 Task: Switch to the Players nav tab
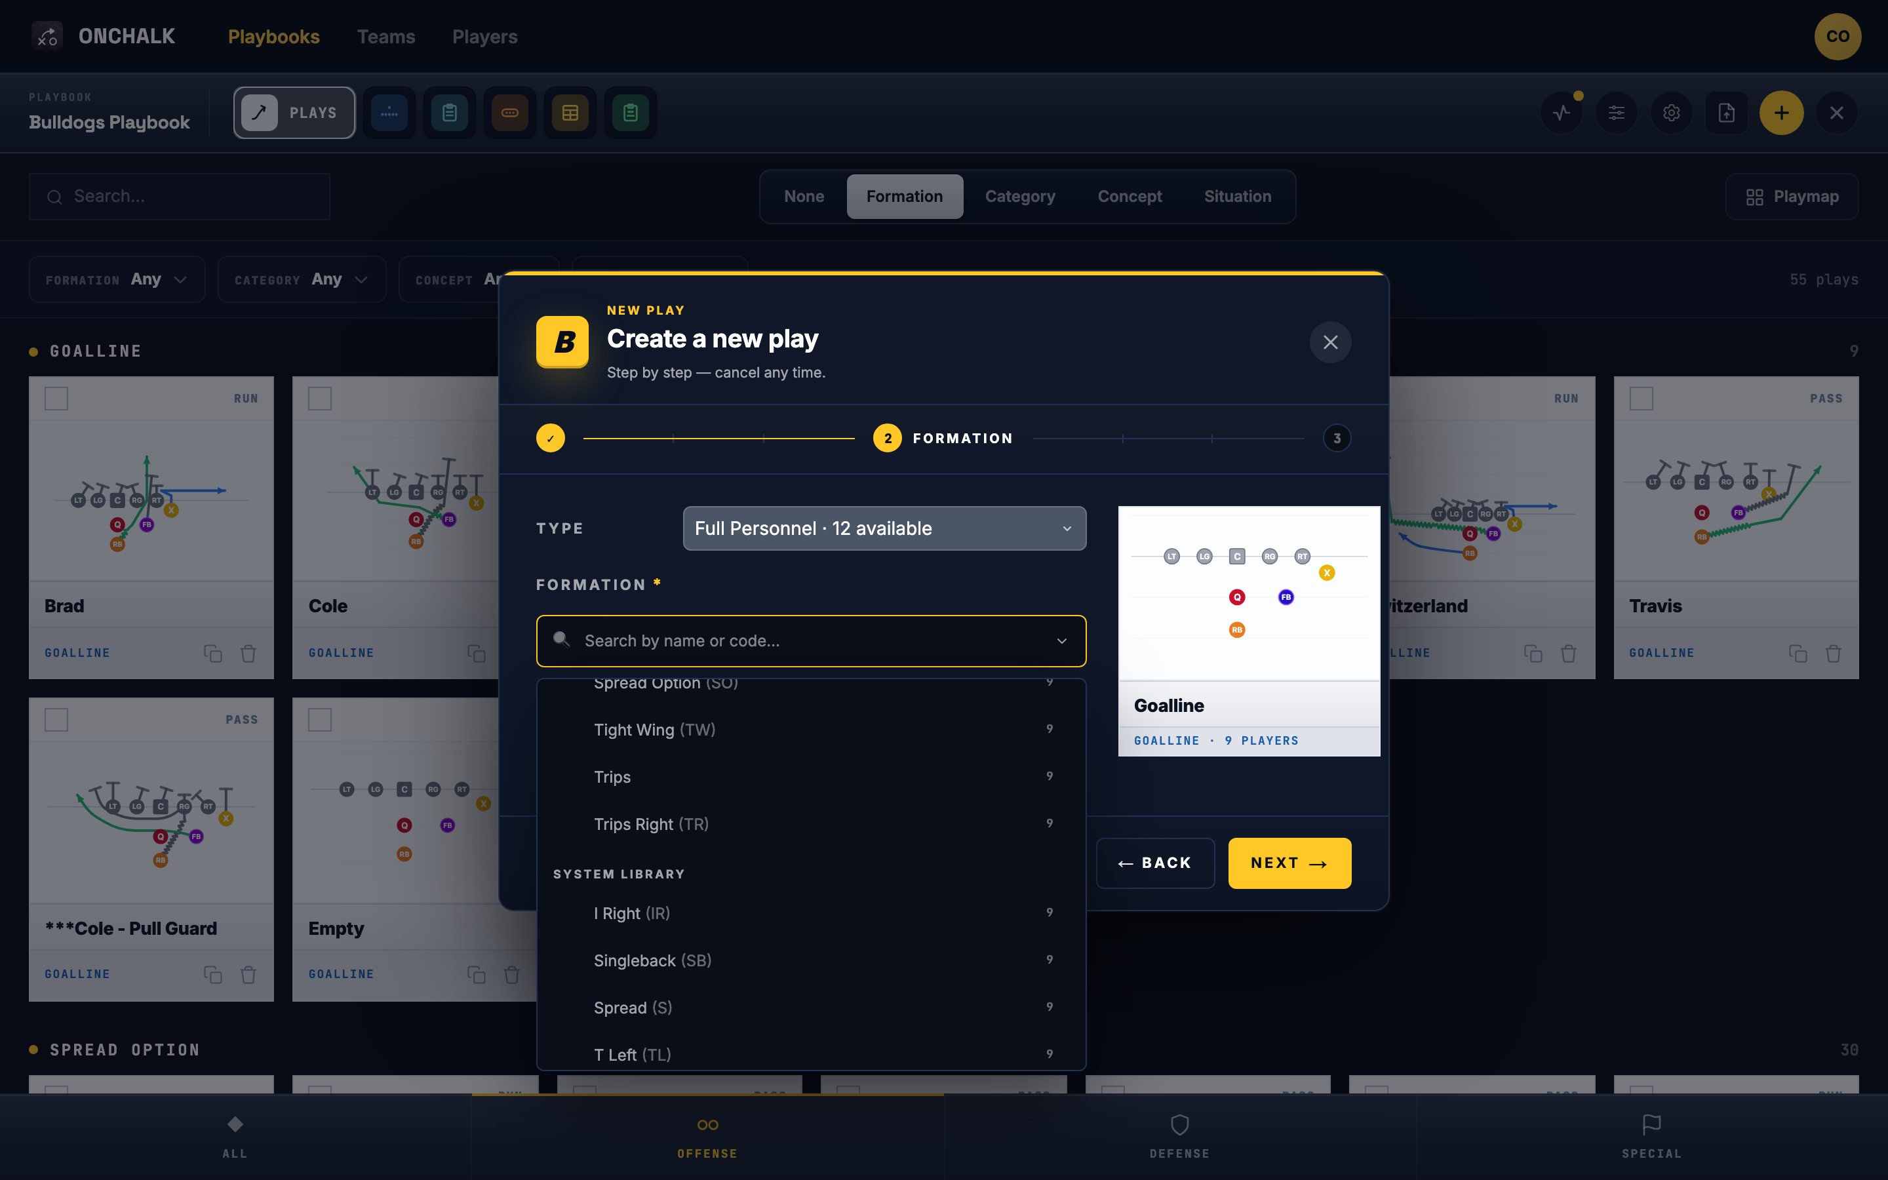484,37
